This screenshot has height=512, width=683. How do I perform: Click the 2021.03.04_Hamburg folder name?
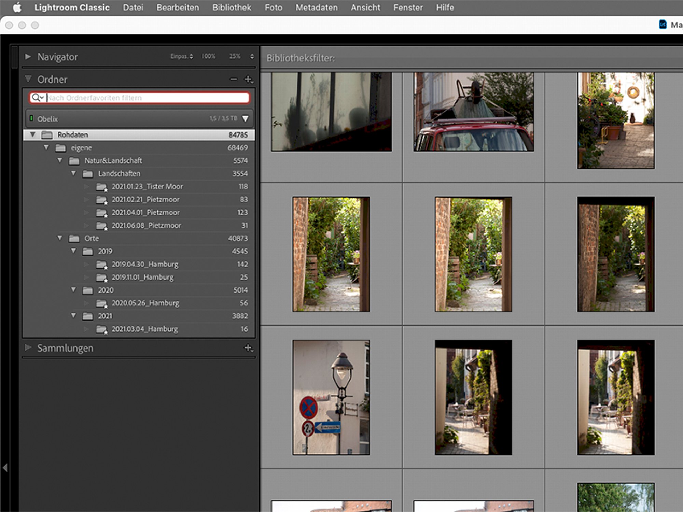pos(145,329)
